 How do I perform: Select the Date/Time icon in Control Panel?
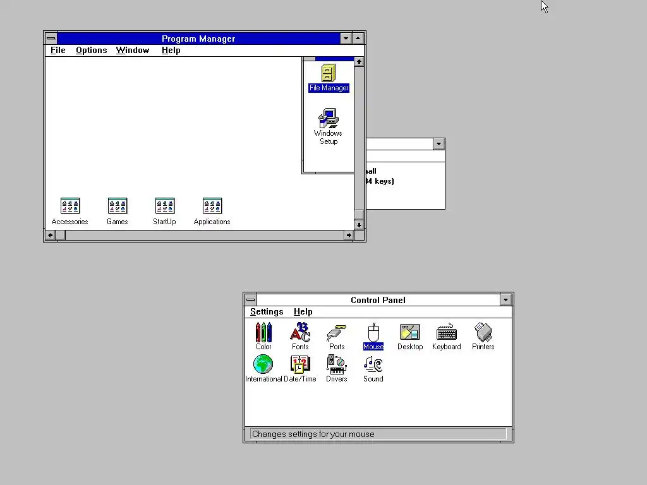coord(300,369)
